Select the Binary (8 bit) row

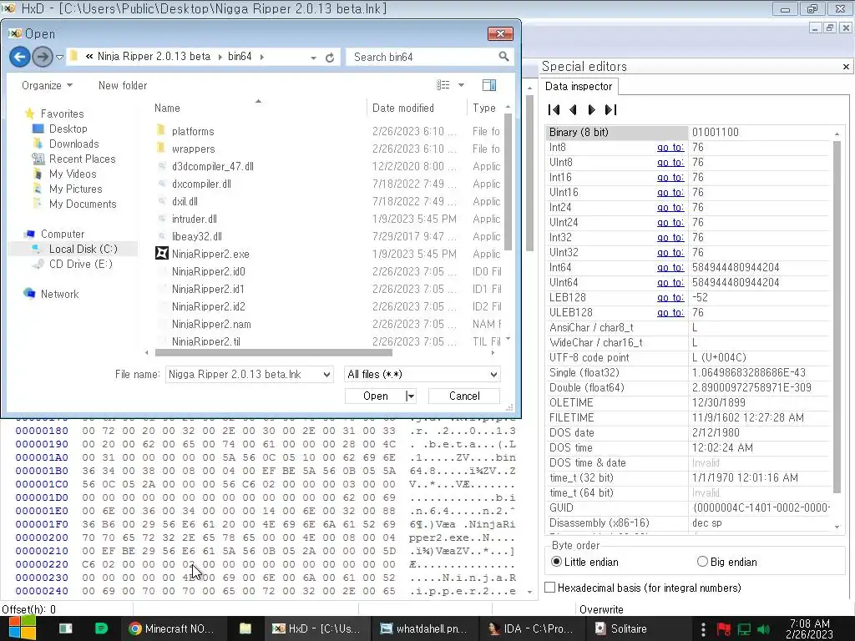(x=688, y=133)
